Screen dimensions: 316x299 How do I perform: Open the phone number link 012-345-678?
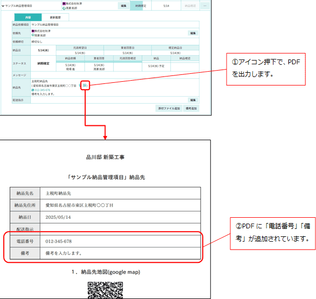point(42,90)
